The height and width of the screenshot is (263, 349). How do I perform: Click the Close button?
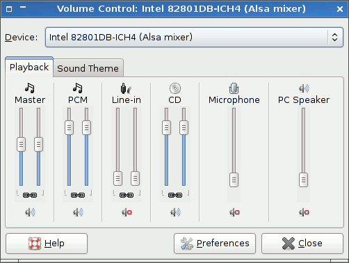302,244
